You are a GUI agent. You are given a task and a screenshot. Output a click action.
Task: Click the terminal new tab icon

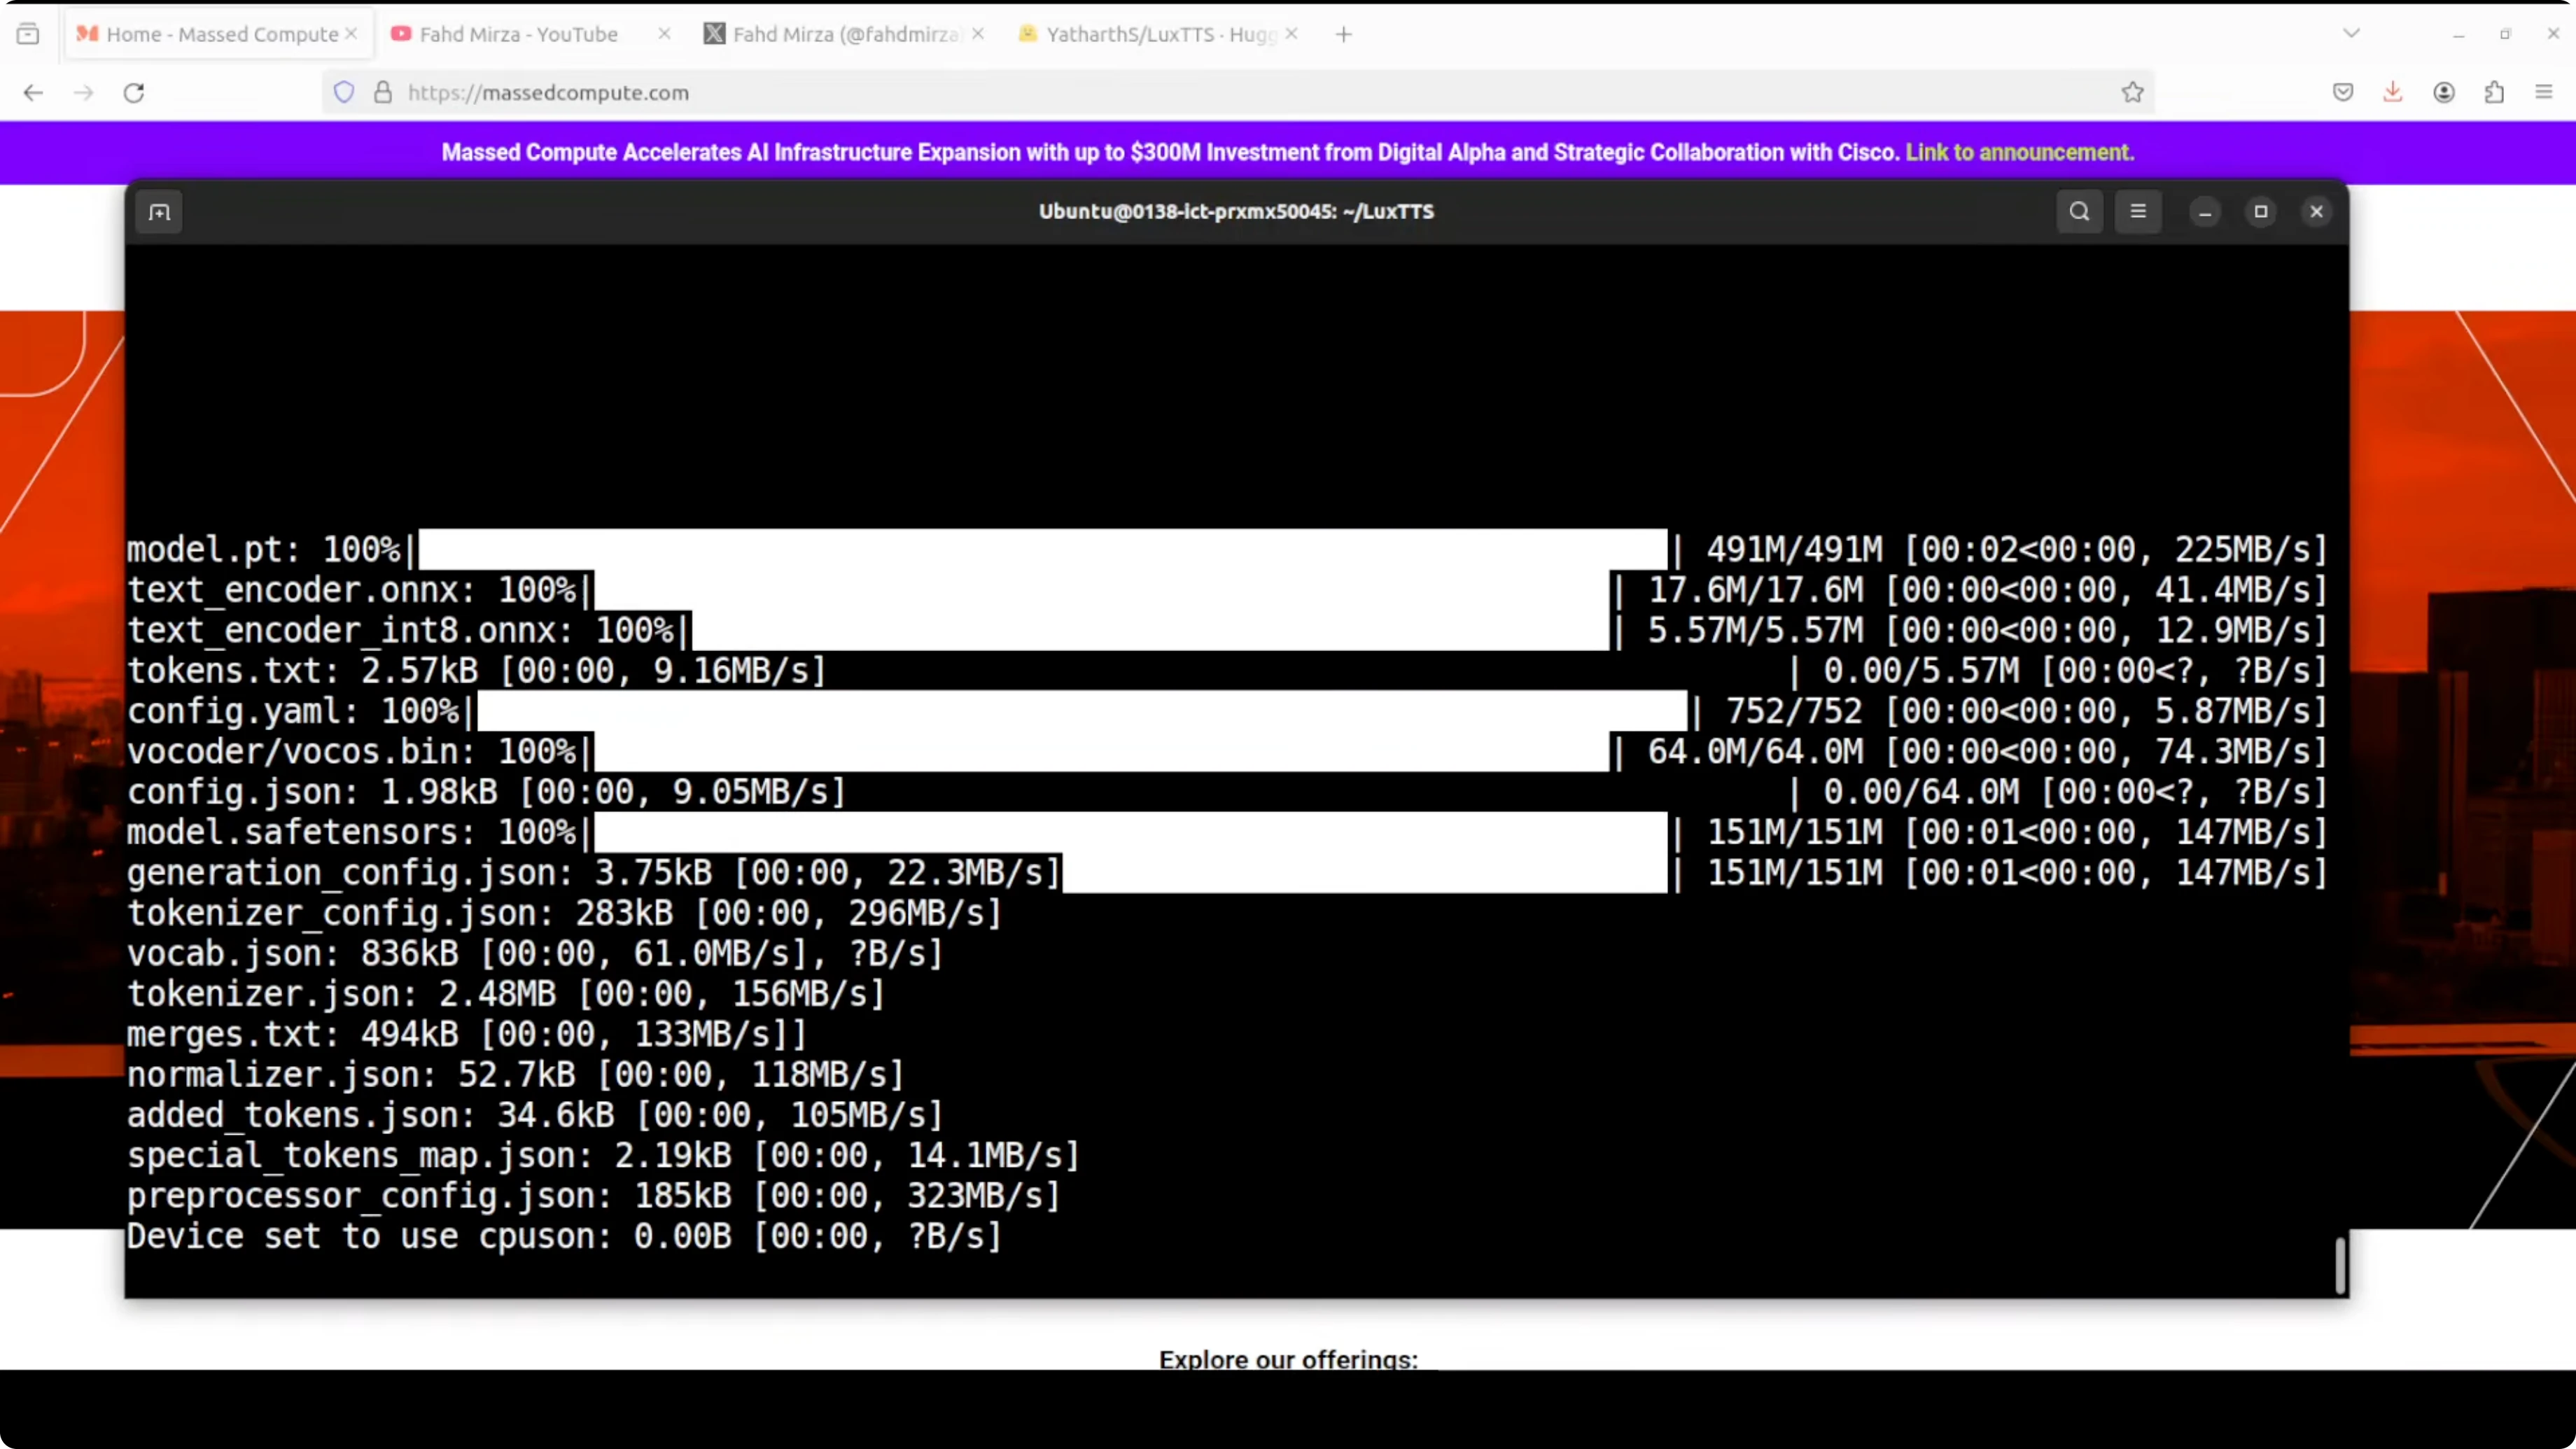(160, 212)
